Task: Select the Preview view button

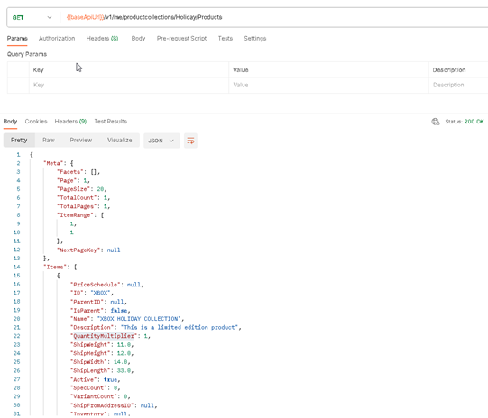Action: coord(81,141)
